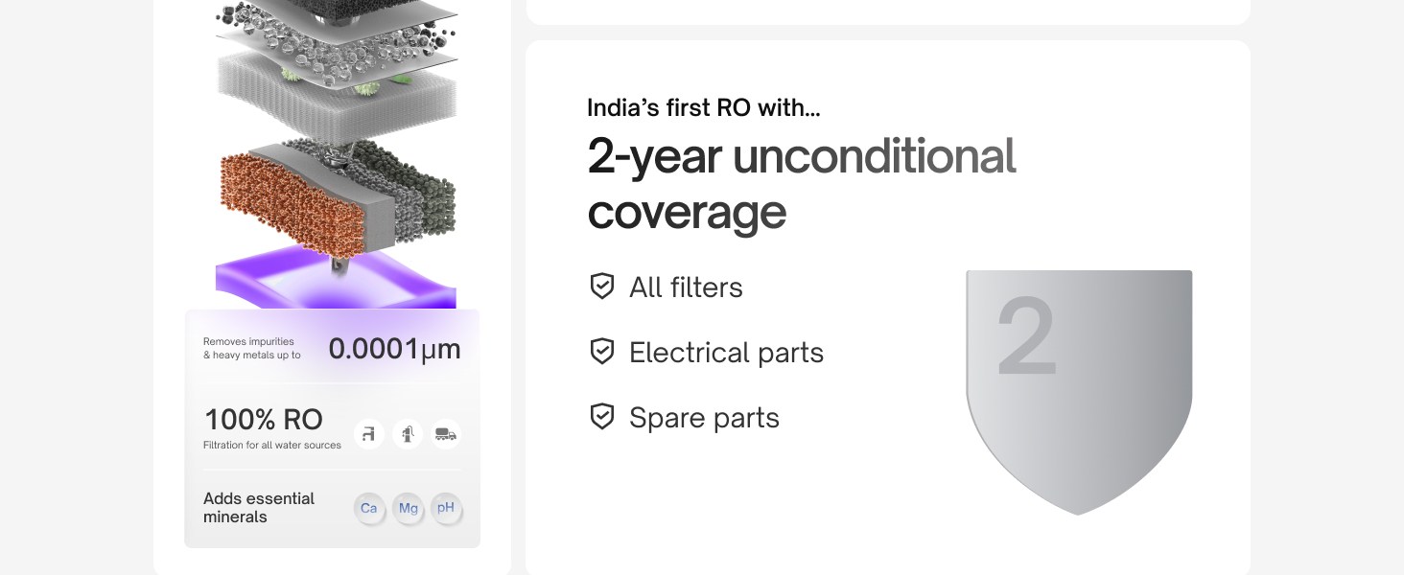The width and height of the screenshot is (1404, 575).
Task: Click the Electrical parts text
Action: [726, 353]
